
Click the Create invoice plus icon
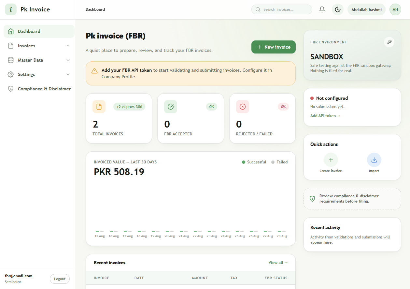(331, 160)
